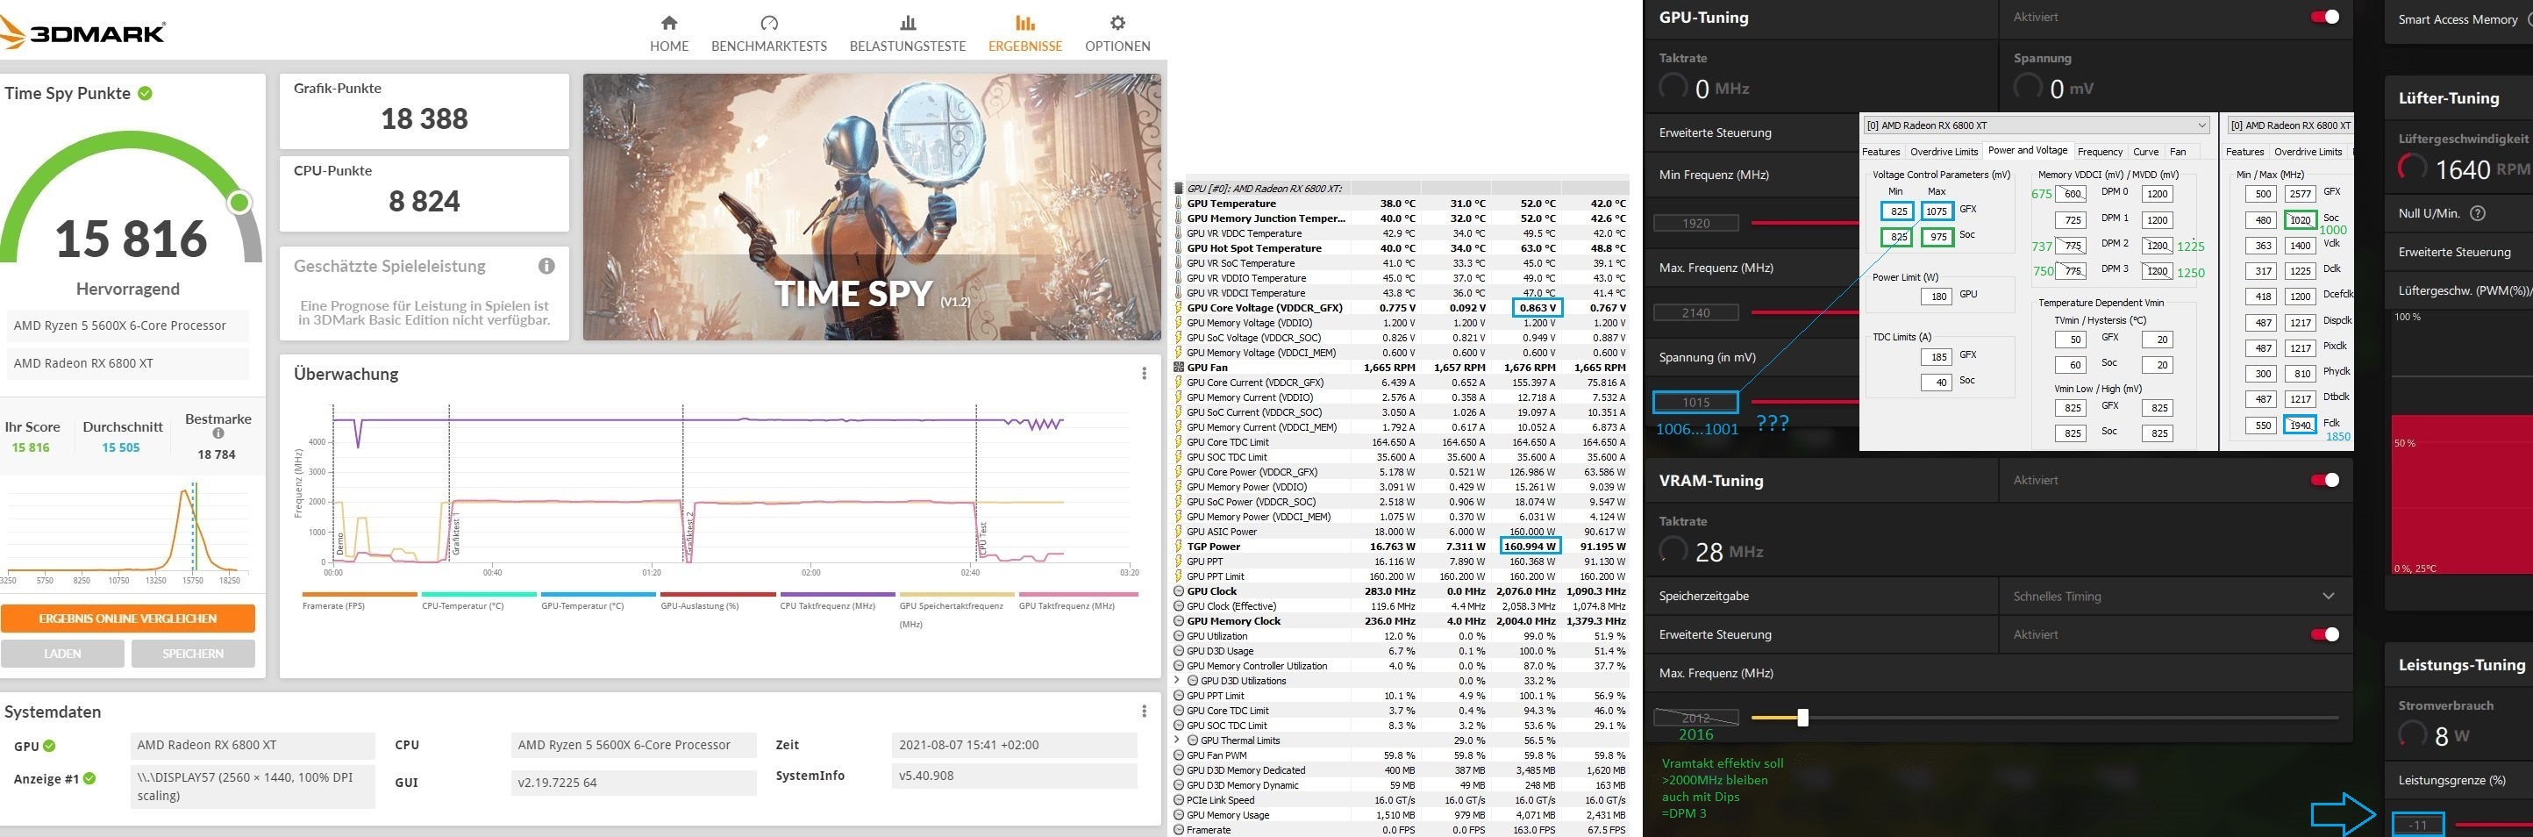
Task: Click the green check next to Time Spy Punkte
Action: (146, 93)
